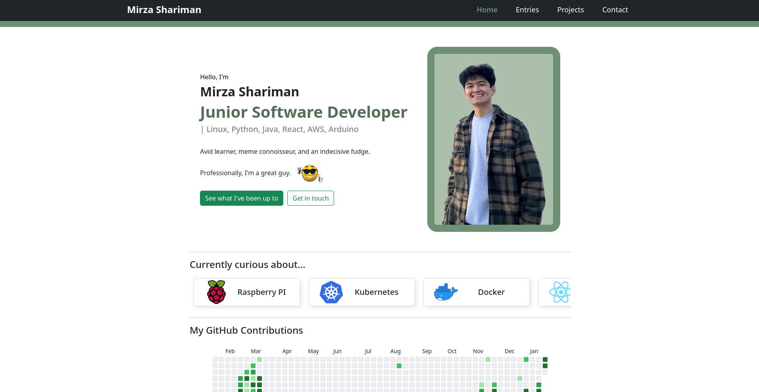The width and height of the screenshot is (759, 392).
Task: Open the Home nav link
Action: click(487, 10)
